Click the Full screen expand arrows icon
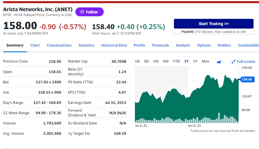259x149 pixels. click(x=234, y=62)
